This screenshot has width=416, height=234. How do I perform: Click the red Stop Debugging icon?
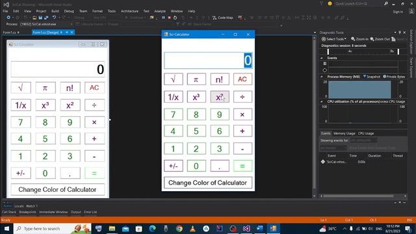[x=169, y=18]
